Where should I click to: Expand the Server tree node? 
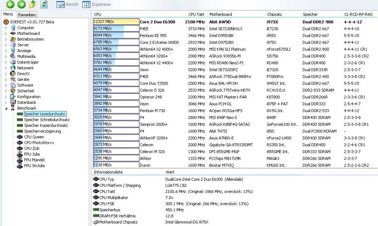pos(6,45)
